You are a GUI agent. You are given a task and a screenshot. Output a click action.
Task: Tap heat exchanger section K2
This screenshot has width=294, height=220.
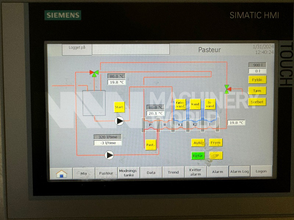pos(195,125)
